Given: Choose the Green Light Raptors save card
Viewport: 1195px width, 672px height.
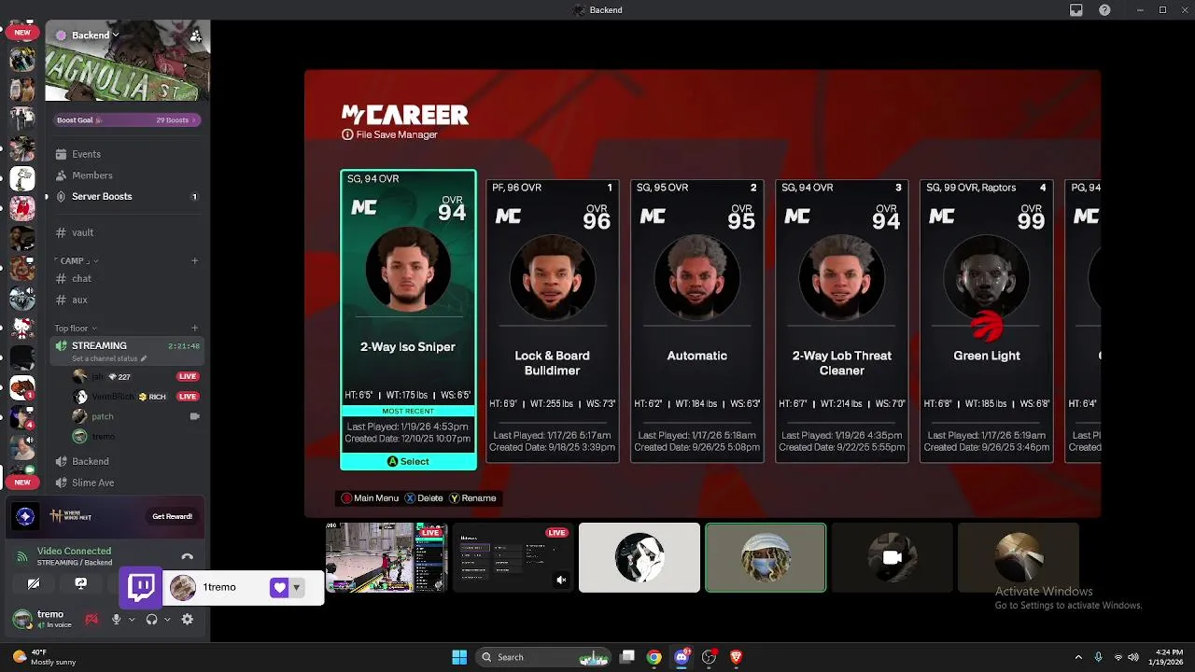Looking at the screenshot, I should (987, 321).
